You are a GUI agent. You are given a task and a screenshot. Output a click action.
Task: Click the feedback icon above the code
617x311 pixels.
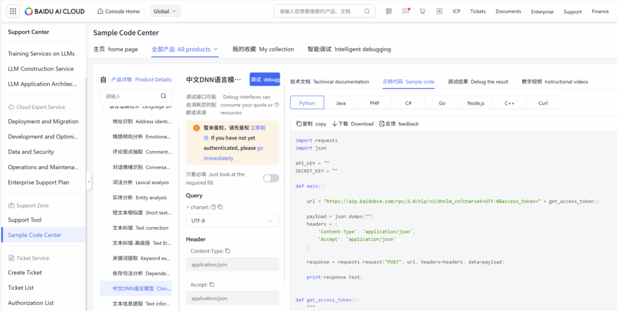click(x=382, y=124)
